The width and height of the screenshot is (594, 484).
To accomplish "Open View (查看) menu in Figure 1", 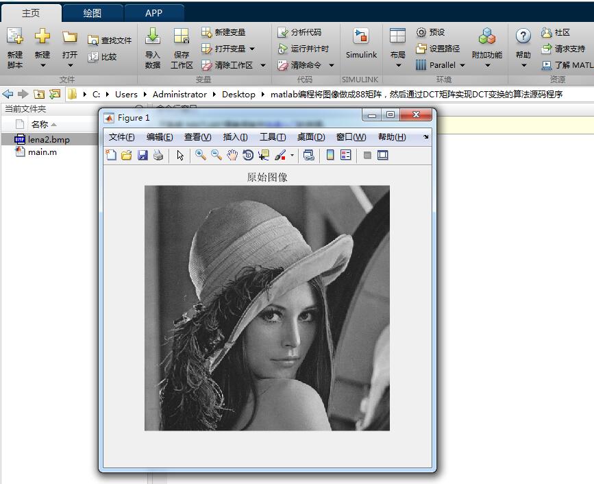I will 198,137.
